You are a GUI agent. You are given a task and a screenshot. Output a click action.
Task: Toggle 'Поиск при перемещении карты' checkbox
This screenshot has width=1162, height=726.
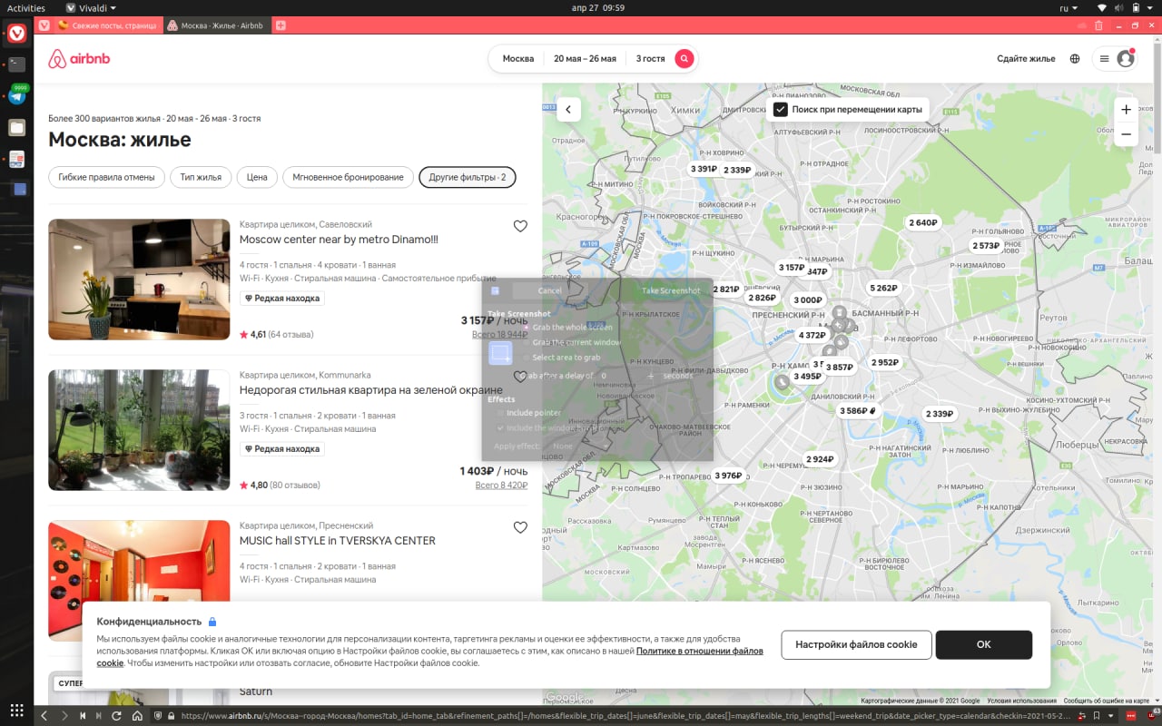(x=780, y=110)
